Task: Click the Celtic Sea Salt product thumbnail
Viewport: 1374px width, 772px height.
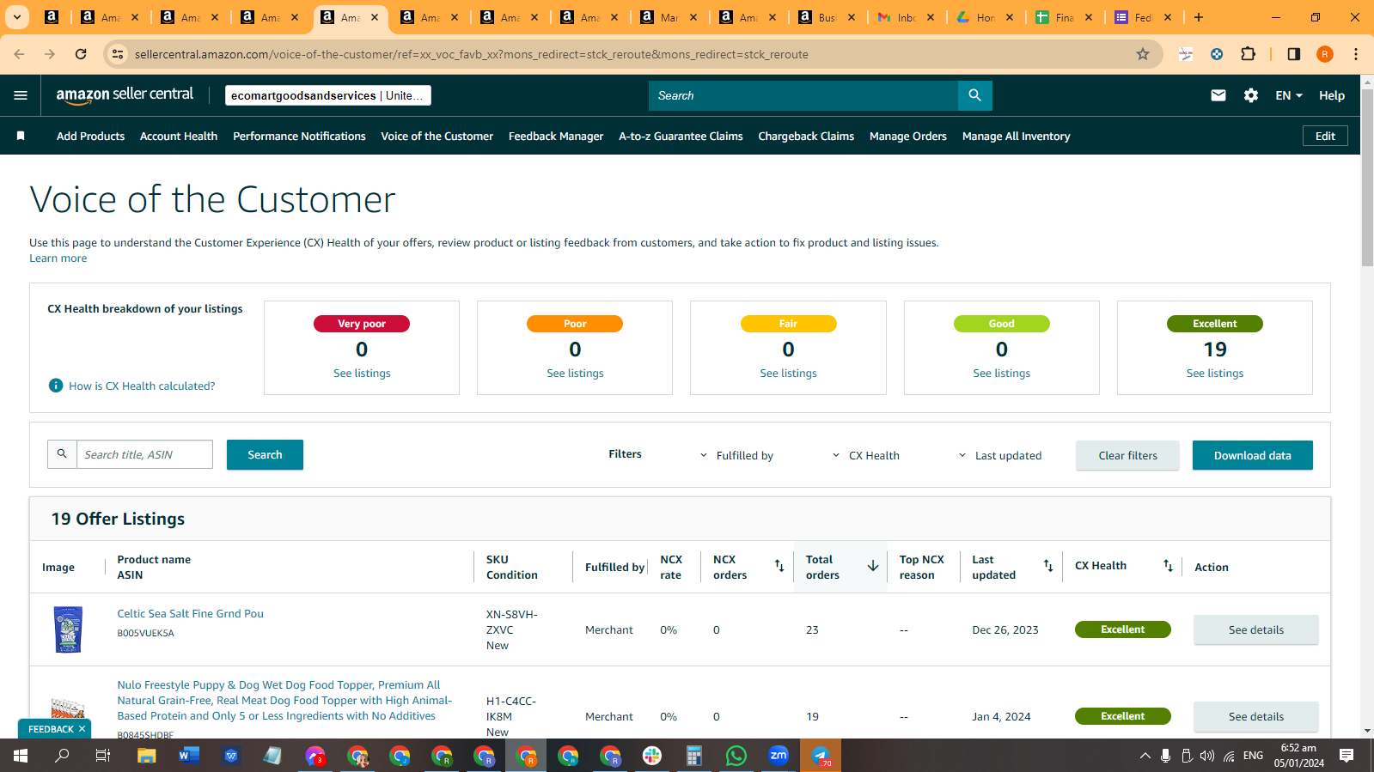Action: coord(68,629)
